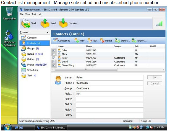Check the checkbox next to Mary
The image size is (175, 131).
54,54
